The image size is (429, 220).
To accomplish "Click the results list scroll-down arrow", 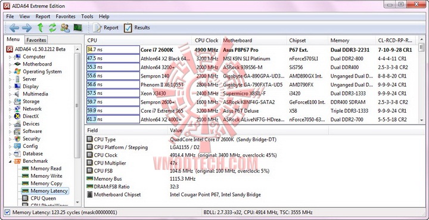I will [421, 120].
